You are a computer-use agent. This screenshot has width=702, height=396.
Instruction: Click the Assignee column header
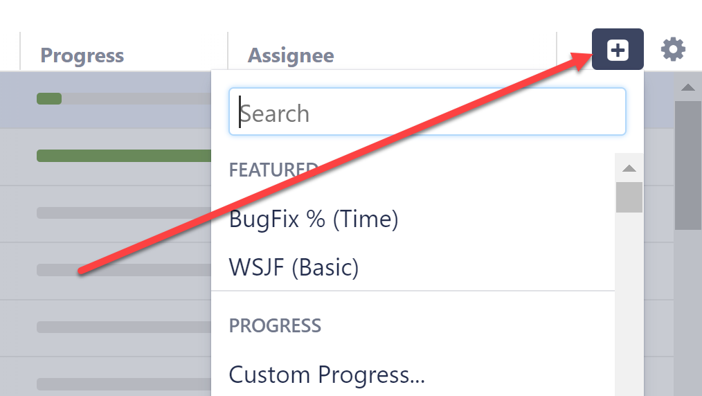pyautogui.click(x=291, y=55)
